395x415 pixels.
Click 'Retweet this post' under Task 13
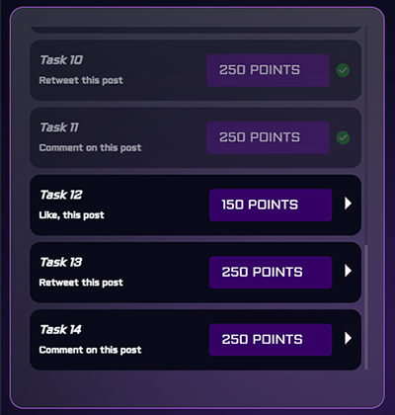coord(81,283)
